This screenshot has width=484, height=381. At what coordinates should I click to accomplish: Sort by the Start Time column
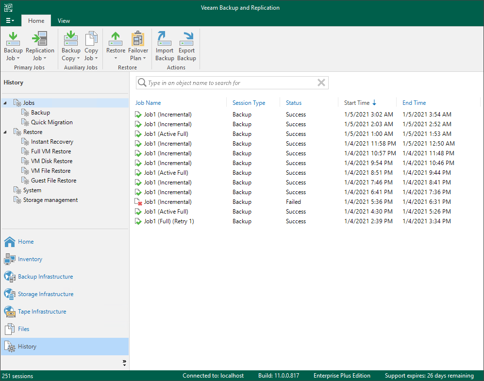(x=357, y=103)
